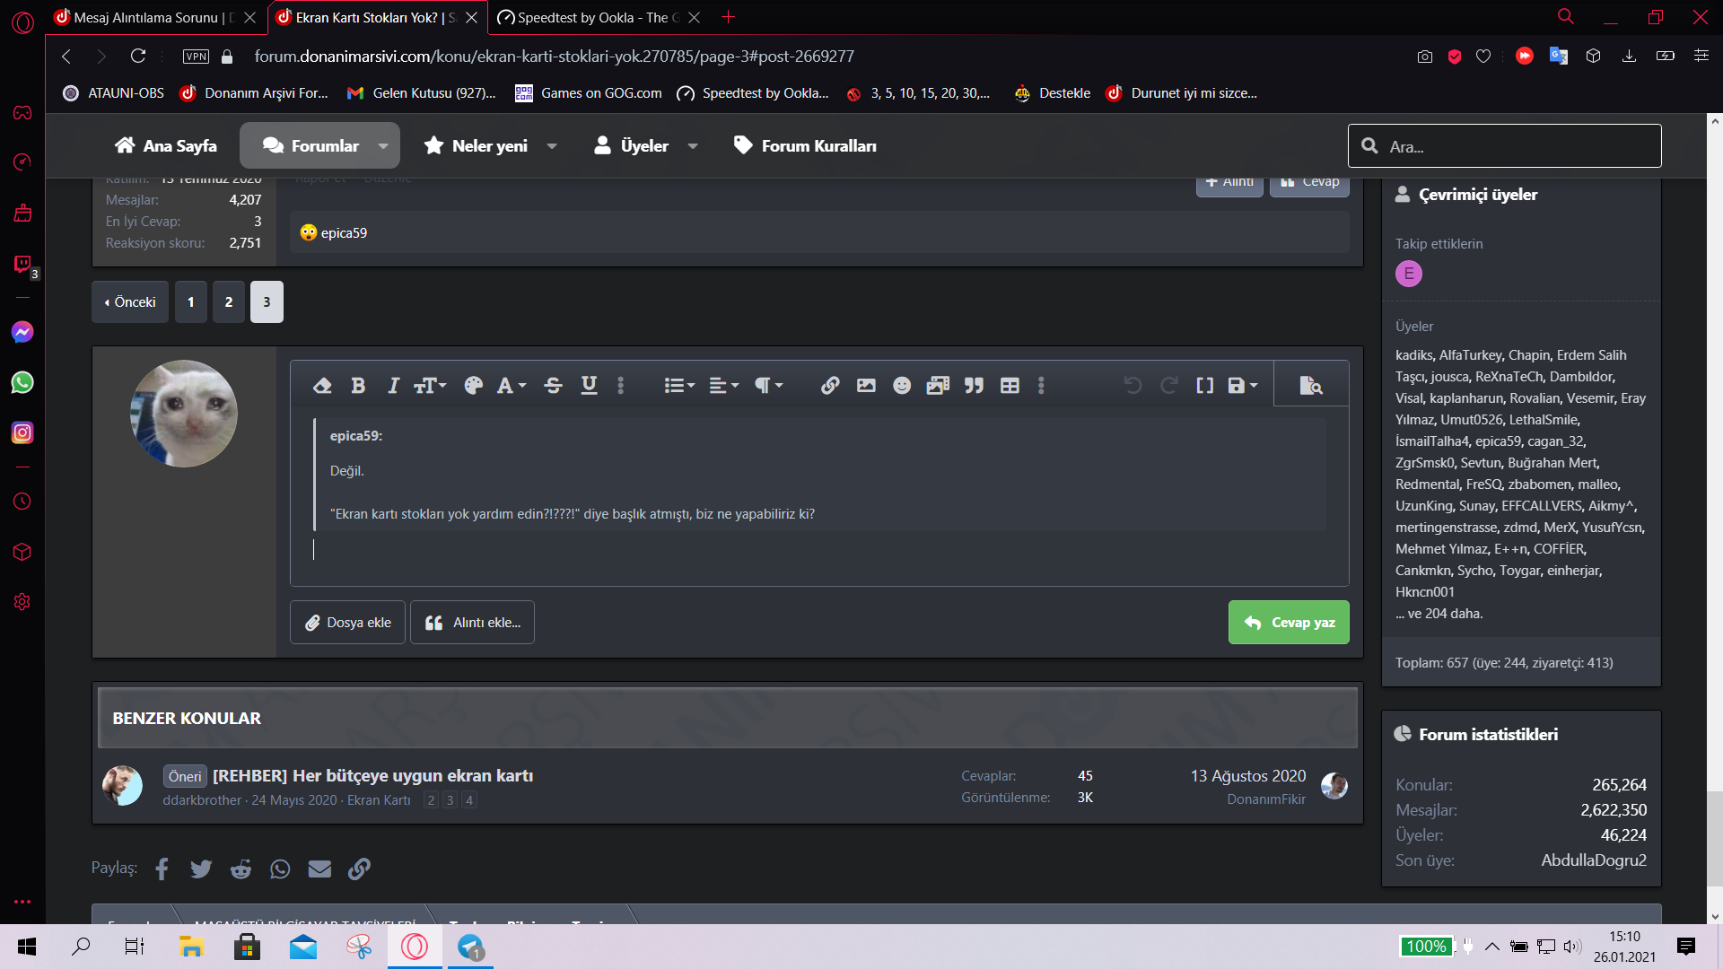The image size is (1723, 969).
Task: Click the insert table icon
Action: point(1010,386)
